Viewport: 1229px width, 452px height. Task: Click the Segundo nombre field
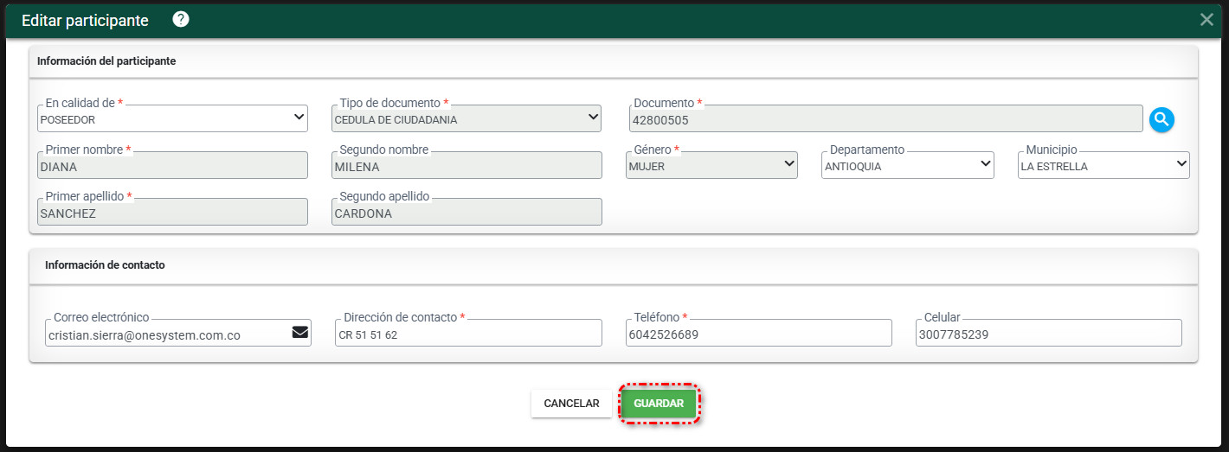[467, 166]
